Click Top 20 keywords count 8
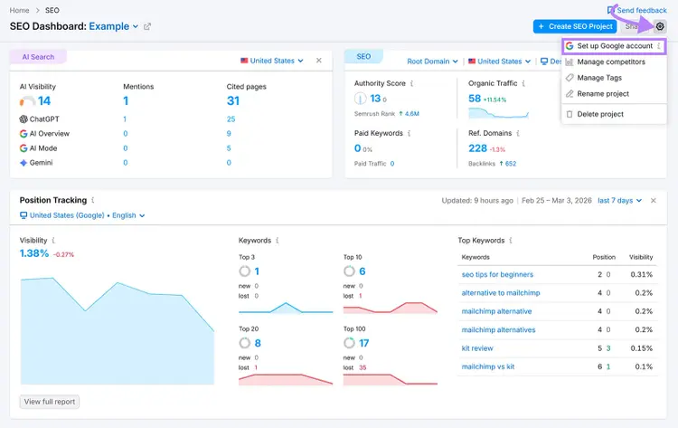Image resolution: width=678 pixels, height=428 pixels. (258, 343)
